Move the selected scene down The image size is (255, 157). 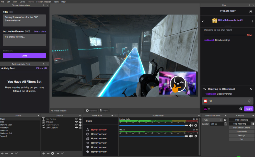[x=16, y=153]
